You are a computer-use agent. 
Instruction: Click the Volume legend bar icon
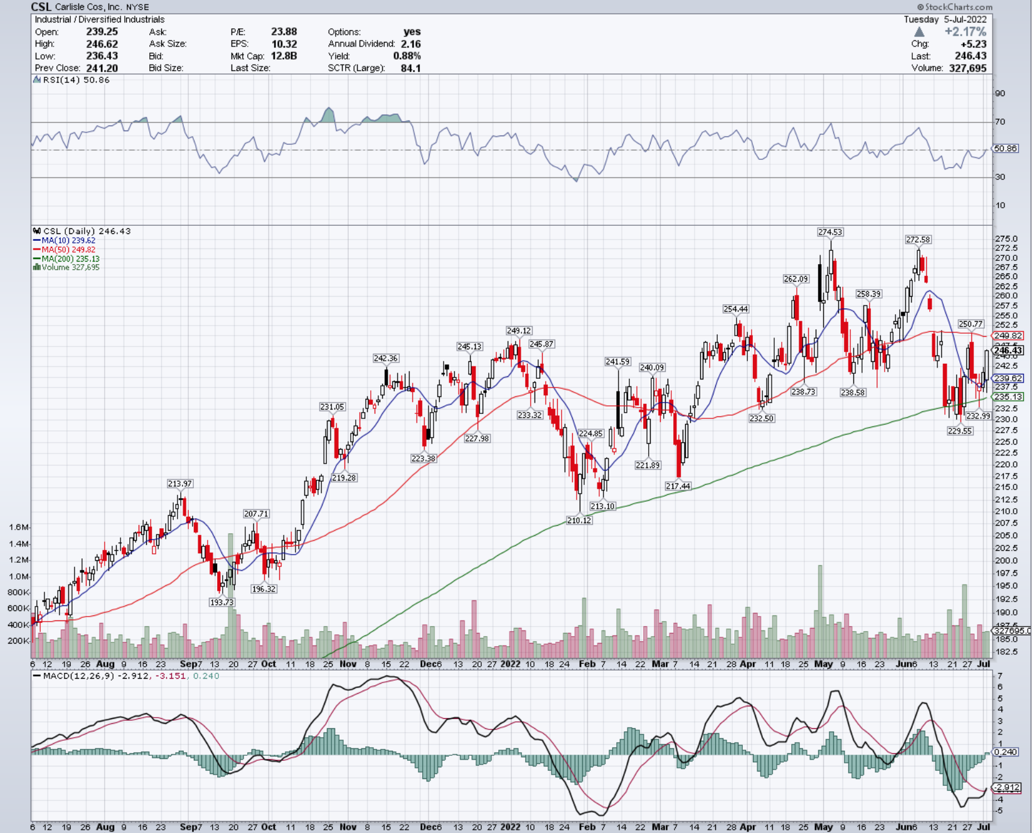(36, 267)
